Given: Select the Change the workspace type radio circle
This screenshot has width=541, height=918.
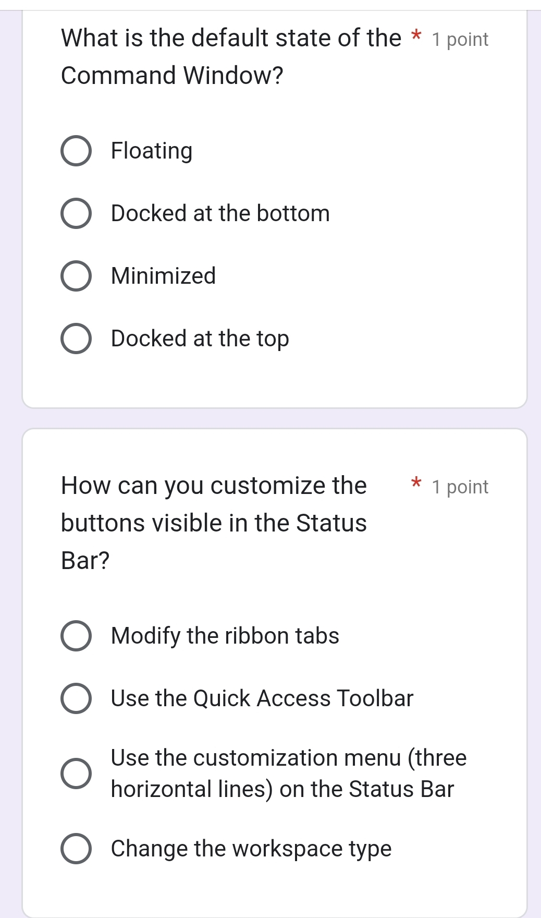Looking at the screenshot, I should pos(76,849).
